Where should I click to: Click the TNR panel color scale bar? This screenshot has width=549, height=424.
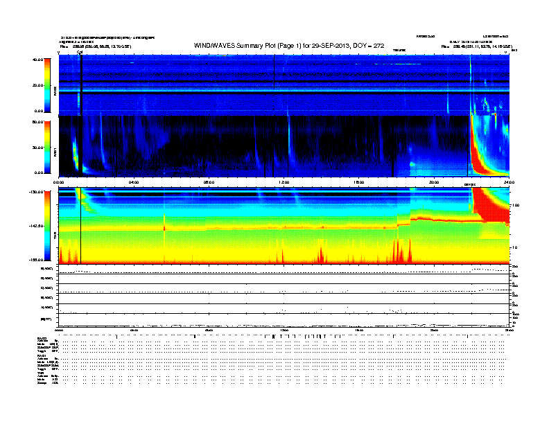[47, 226]
